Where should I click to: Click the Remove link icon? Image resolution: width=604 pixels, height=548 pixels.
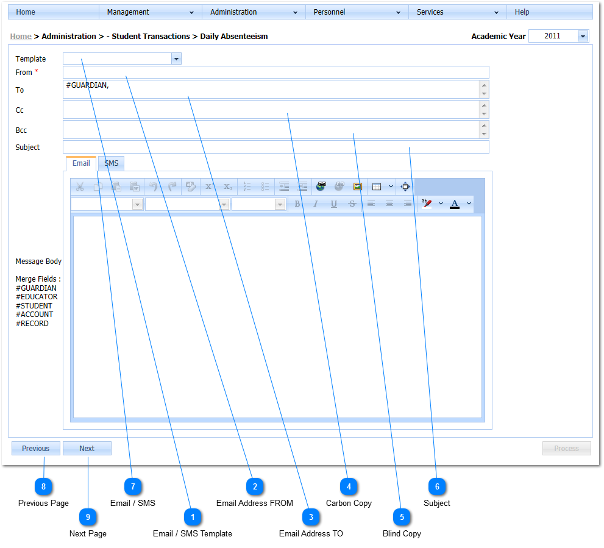339,187
